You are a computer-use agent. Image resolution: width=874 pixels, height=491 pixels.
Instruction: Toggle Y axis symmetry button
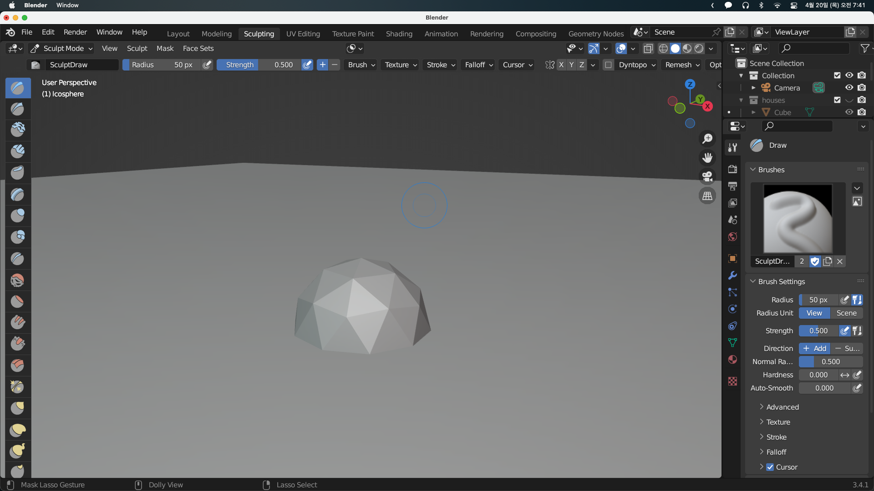tap(571, 65)
